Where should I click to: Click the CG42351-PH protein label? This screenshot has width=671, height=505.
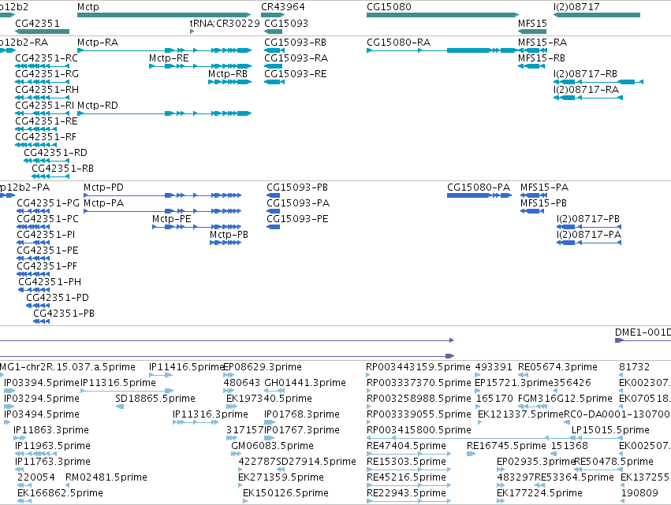click(50, 282)
